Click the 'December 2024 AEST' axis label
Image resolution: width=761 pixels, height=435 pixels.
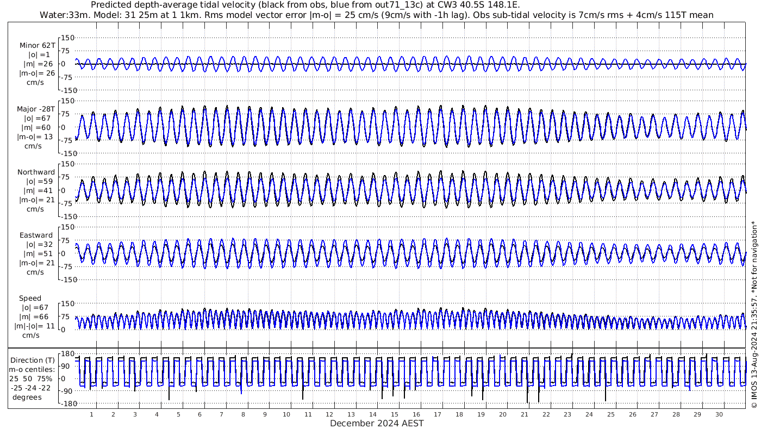pos(377,423)
